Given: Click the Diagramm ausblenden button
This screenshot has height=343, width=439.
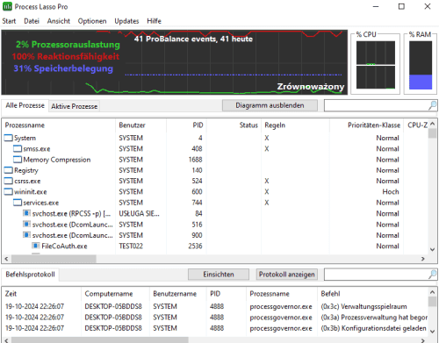Looking at the screenshot, I should pos(270,105).
